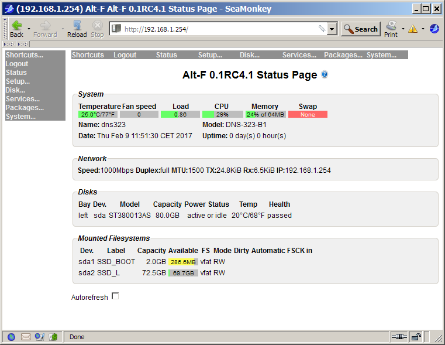Click the 'passed' health value

(280, 216)
